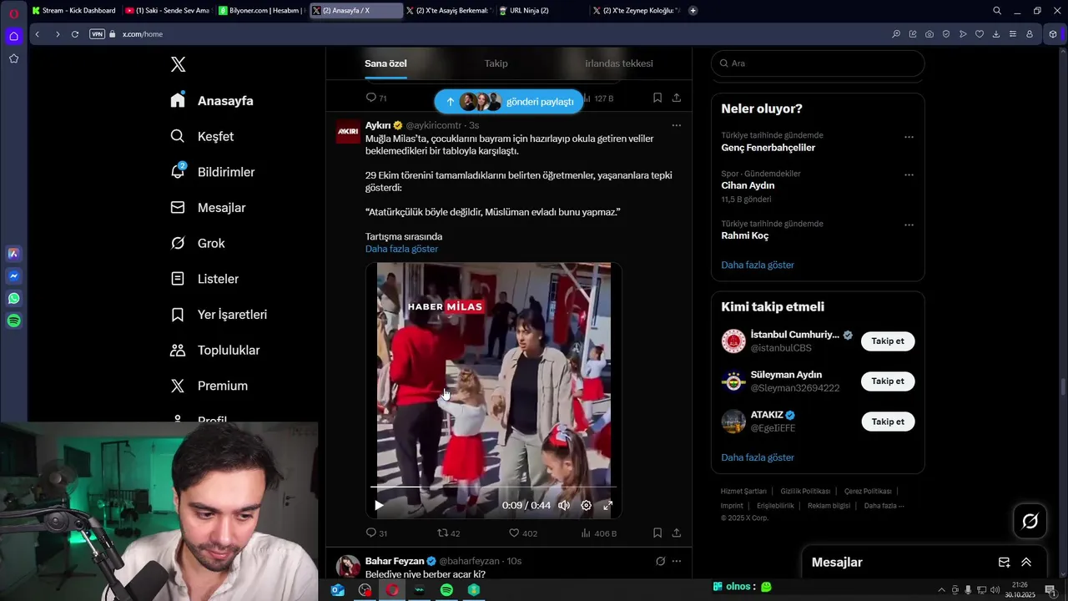
Task: Open Listeler in sidebar
Action: [204, 279]
